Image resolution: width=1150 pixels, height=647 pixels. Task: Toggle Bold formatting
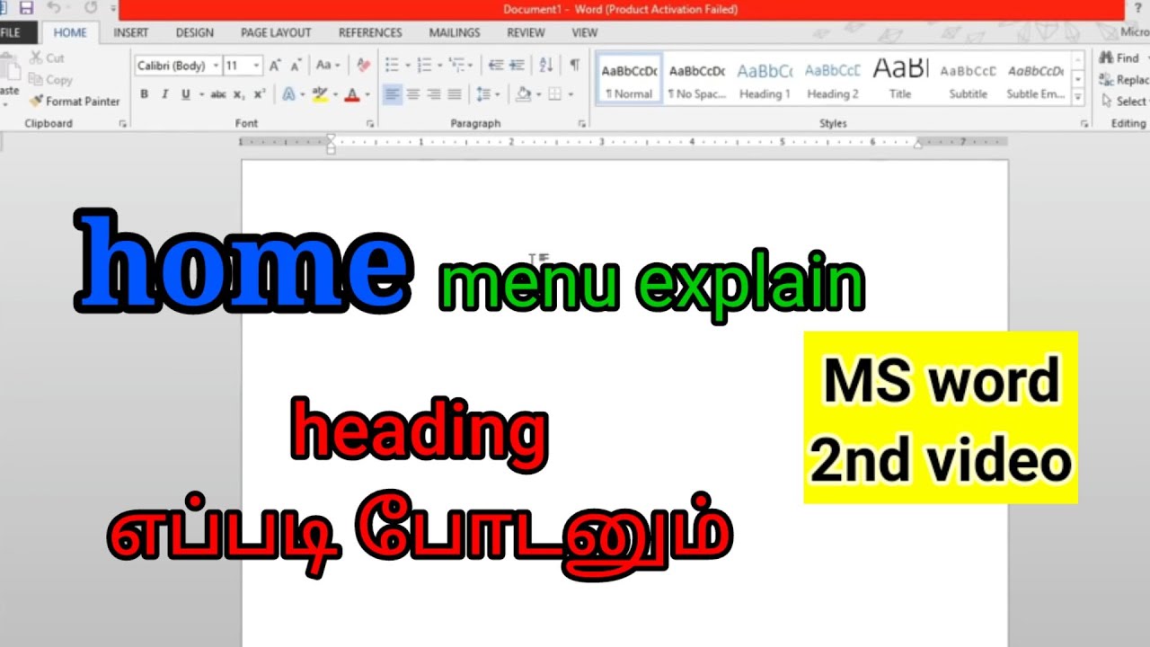(144, 94)
